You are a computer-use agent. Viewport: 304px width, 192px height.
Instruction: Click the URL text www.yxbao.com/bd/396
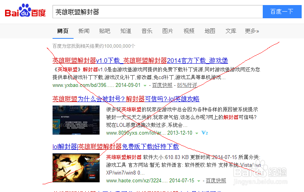[x=83, y=85]
